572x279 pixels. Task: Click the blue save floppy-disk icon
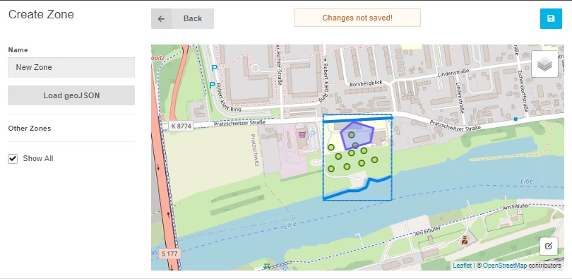click(x=551, y=18)
